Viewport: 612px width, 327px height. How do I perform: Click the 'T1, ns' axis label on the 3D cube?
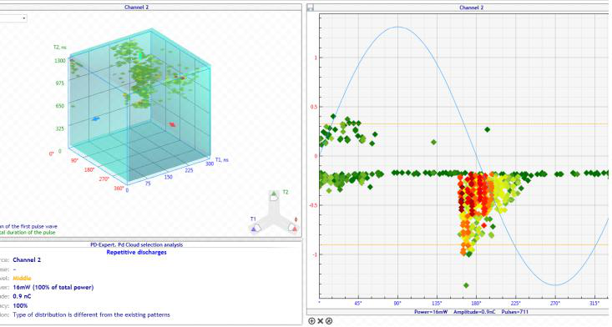222,160
